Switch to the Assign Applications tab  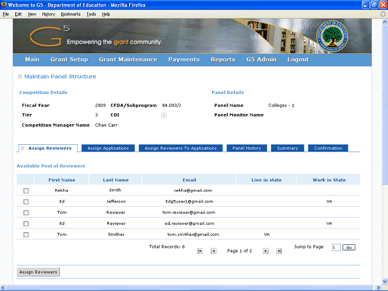(108, 148)
